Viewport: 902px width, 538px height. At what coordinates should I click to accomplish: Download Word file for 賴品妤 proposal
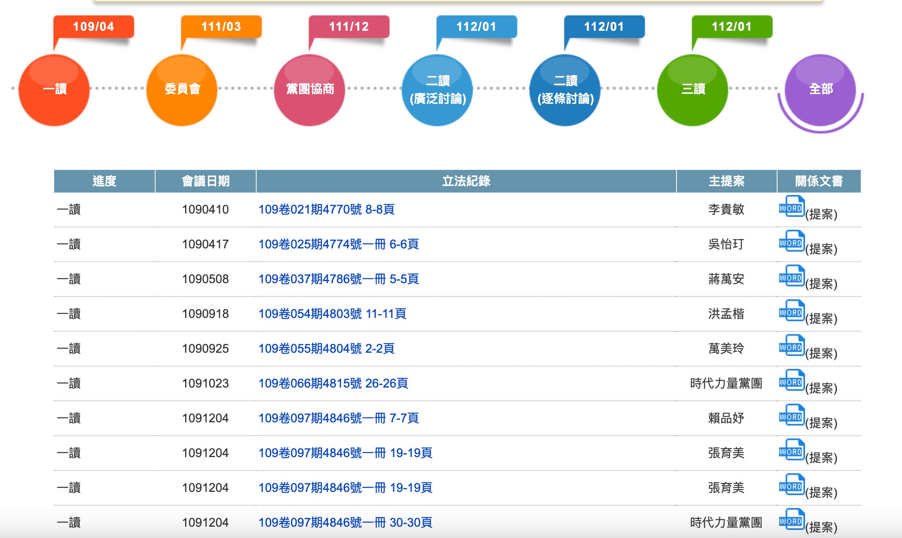[x=791, y=415]
